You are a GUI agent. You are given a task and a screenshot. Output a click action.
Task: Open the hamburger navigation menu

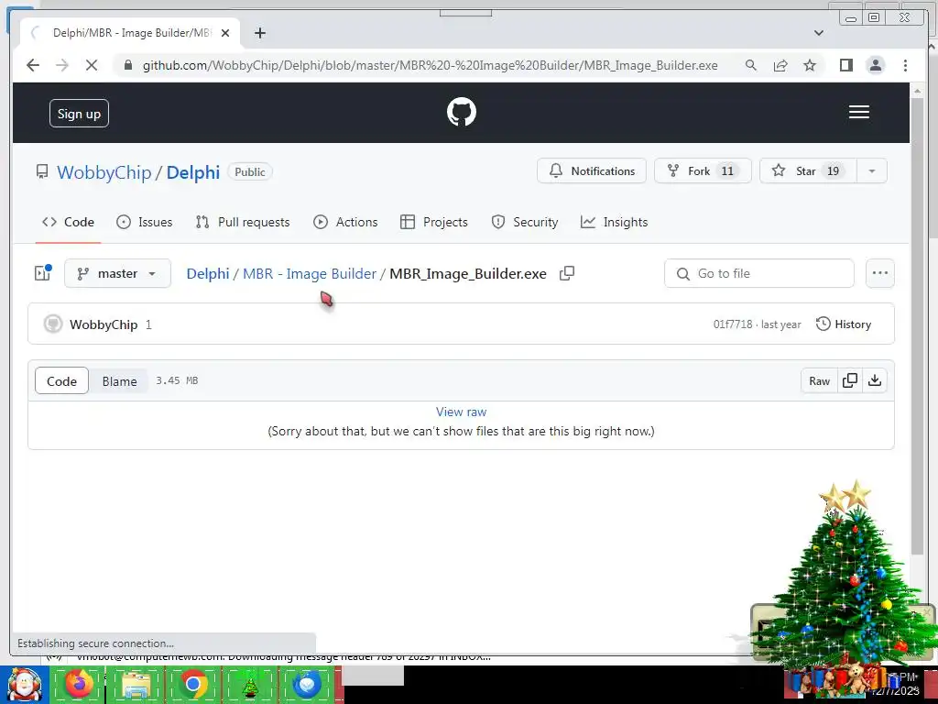(858, 112)
